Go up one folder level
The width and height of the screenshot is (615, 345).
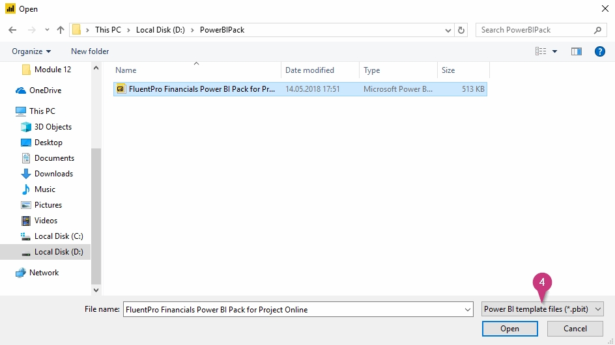(61, 30)
